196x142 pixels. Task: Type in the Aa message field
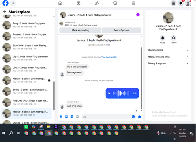[107, 117]
